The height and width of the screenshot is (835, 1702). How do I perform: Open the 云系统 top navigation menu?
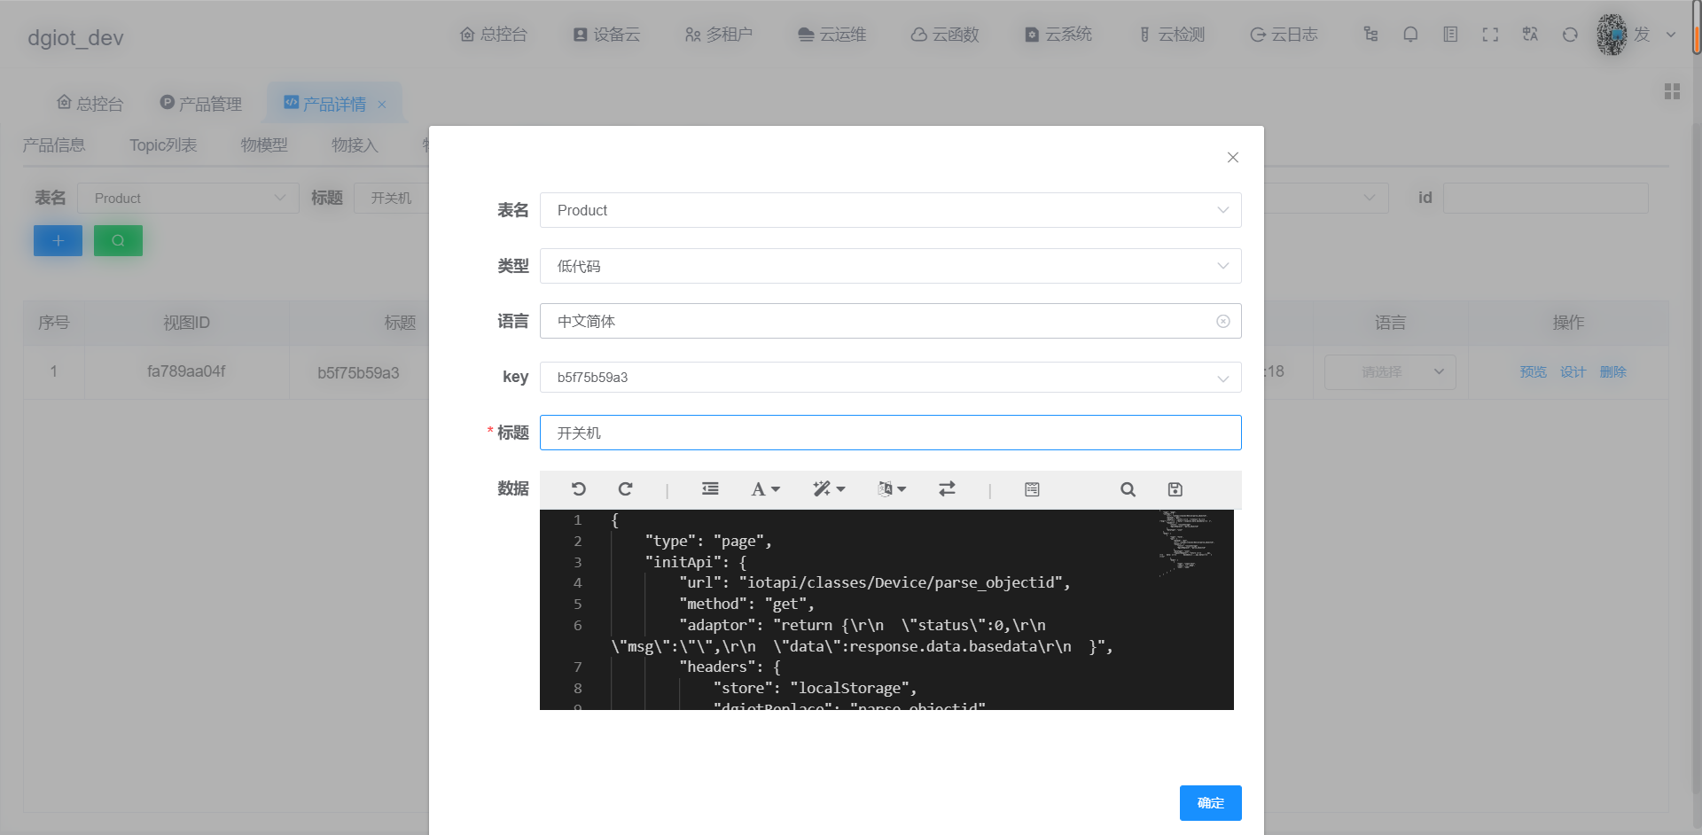(1058, 35)
